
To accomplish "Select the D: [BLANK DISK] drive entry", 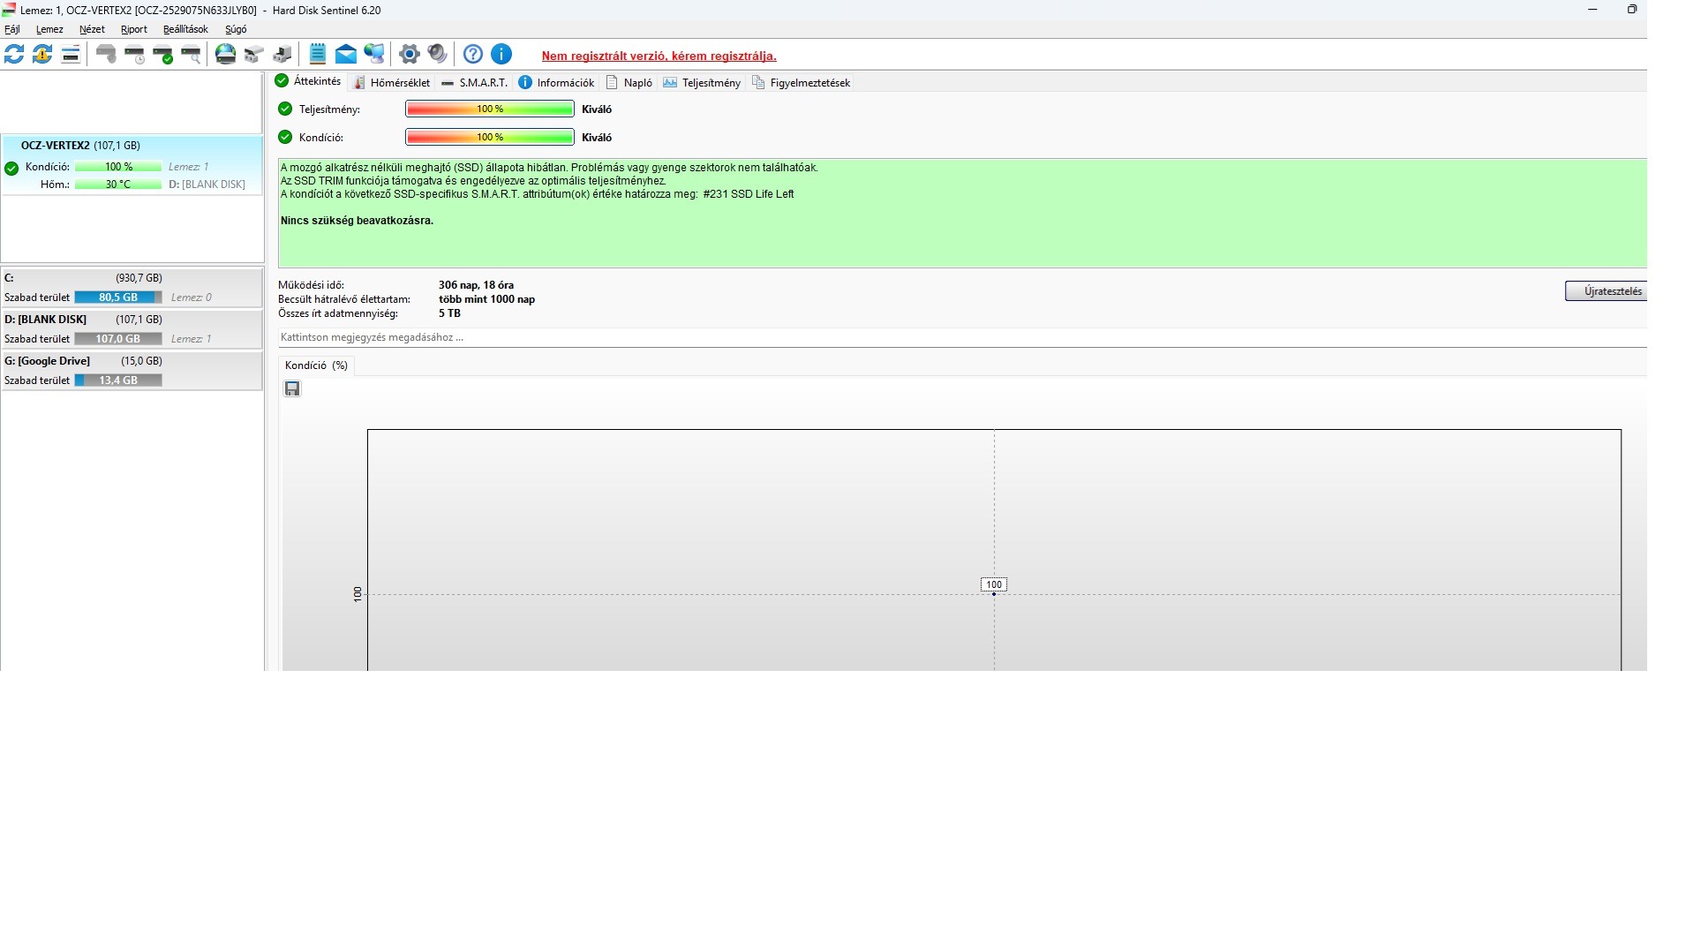I will (x=132, y=329).
